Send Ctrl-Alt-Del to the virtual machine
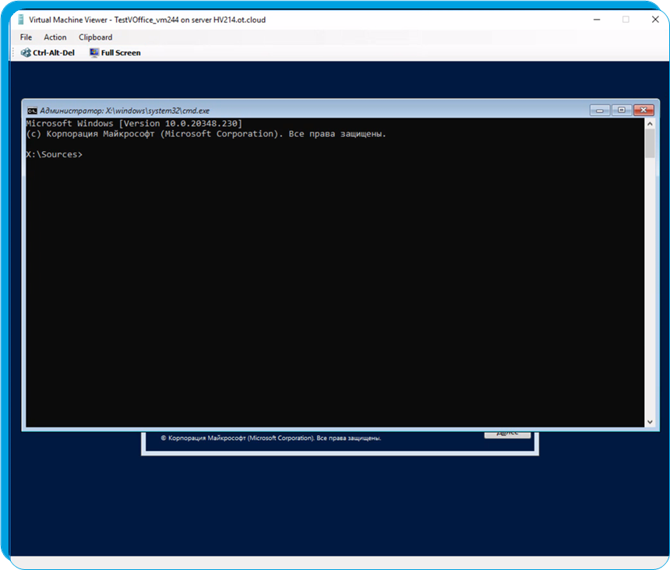670x570 pixels. point(48,52)
